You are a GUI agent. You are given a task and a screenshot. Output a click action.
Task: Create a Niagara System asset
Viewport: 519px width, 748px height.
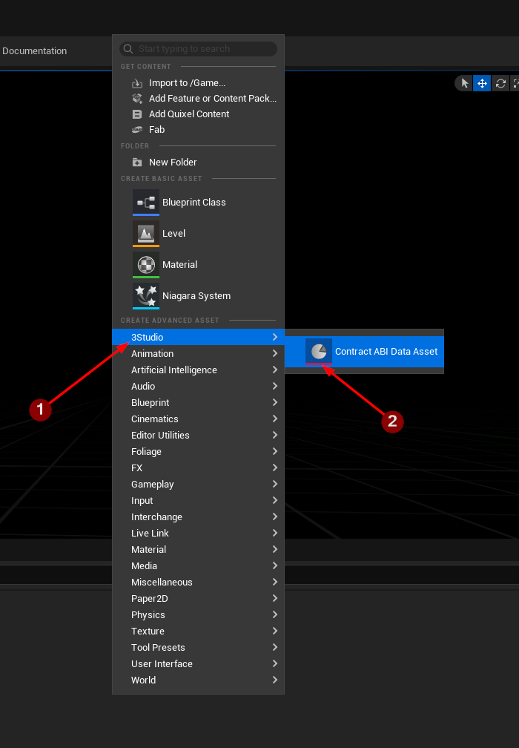click(198, 296)
